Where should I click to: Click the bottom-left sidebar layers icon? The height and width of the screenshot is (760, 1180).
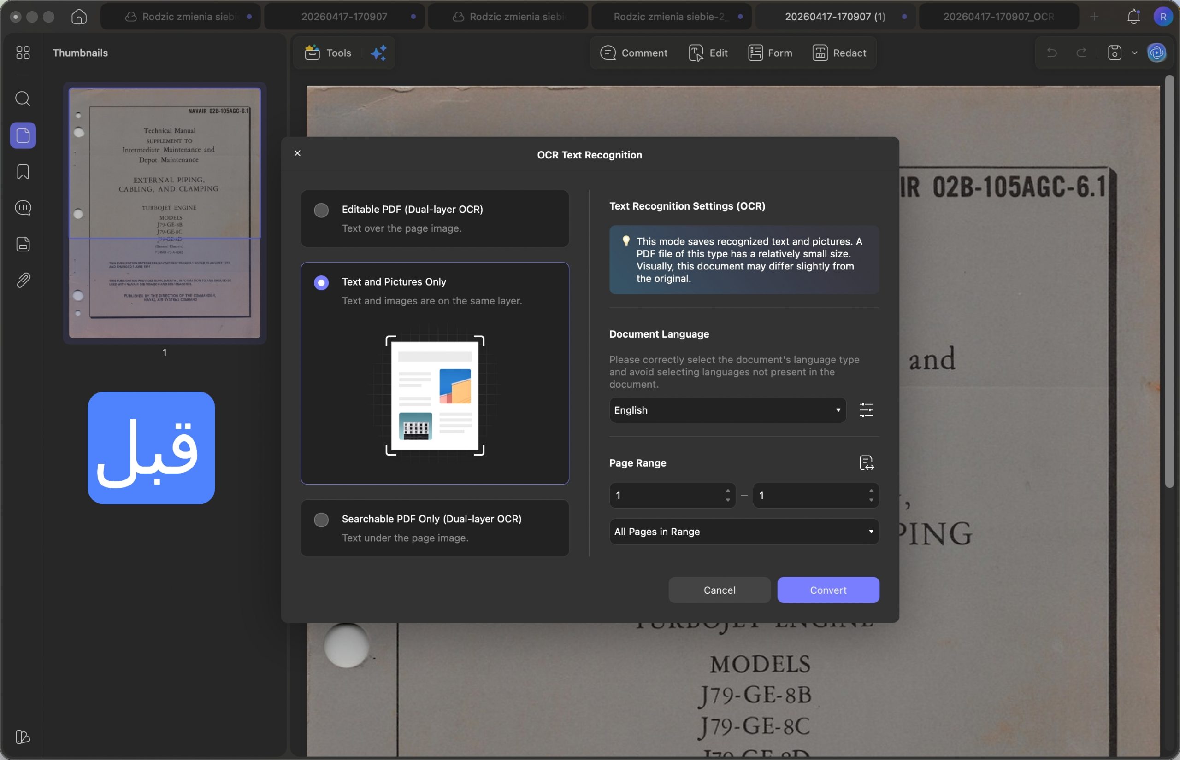(x=23, y=737)
